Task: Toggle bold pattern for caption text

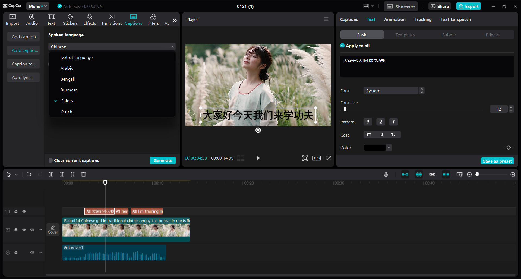Action: pos(367,122)
